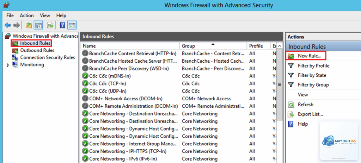Open the View menu
This screenshot has width=361, height=163.
pyautogui.click(x=45, y=15)
